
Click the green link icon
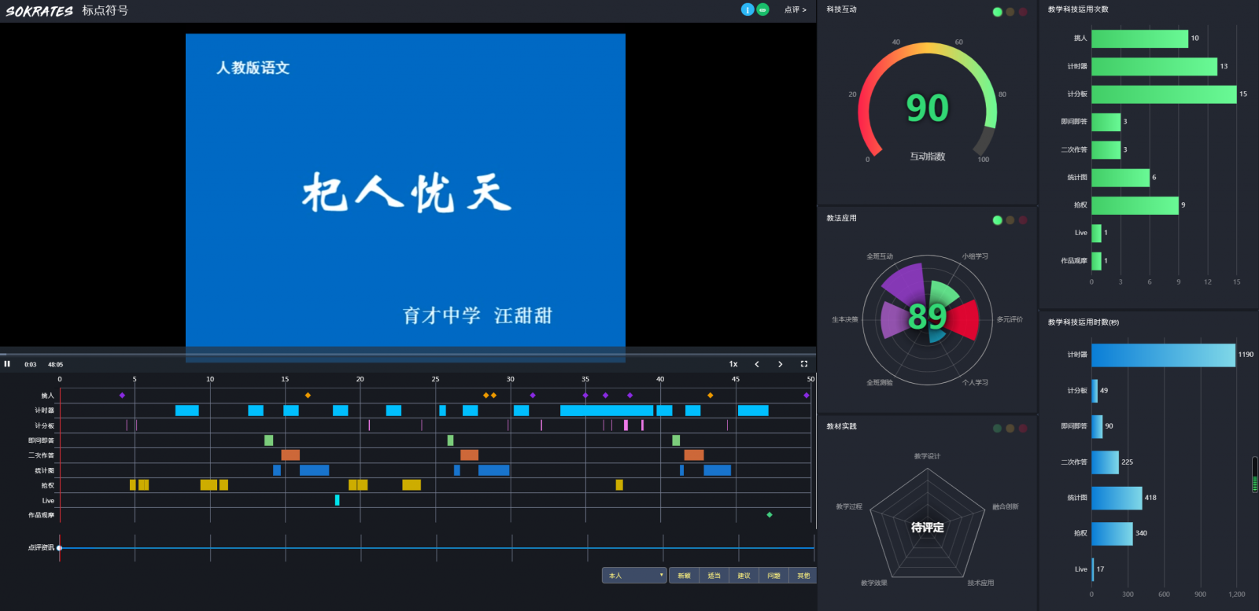click(762, 9)
